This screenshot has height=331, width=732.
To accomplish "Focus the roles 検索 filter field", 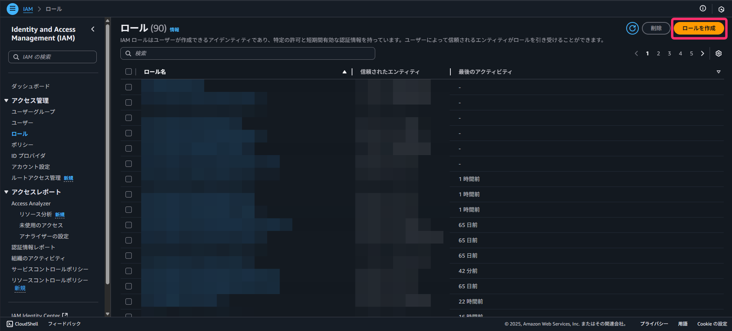I will coord(248,53).
